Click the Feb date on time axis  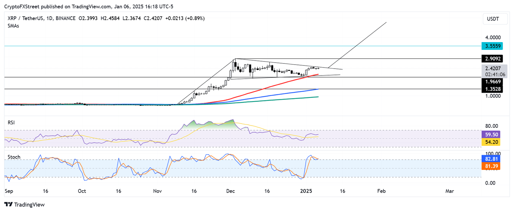(381, 191)
